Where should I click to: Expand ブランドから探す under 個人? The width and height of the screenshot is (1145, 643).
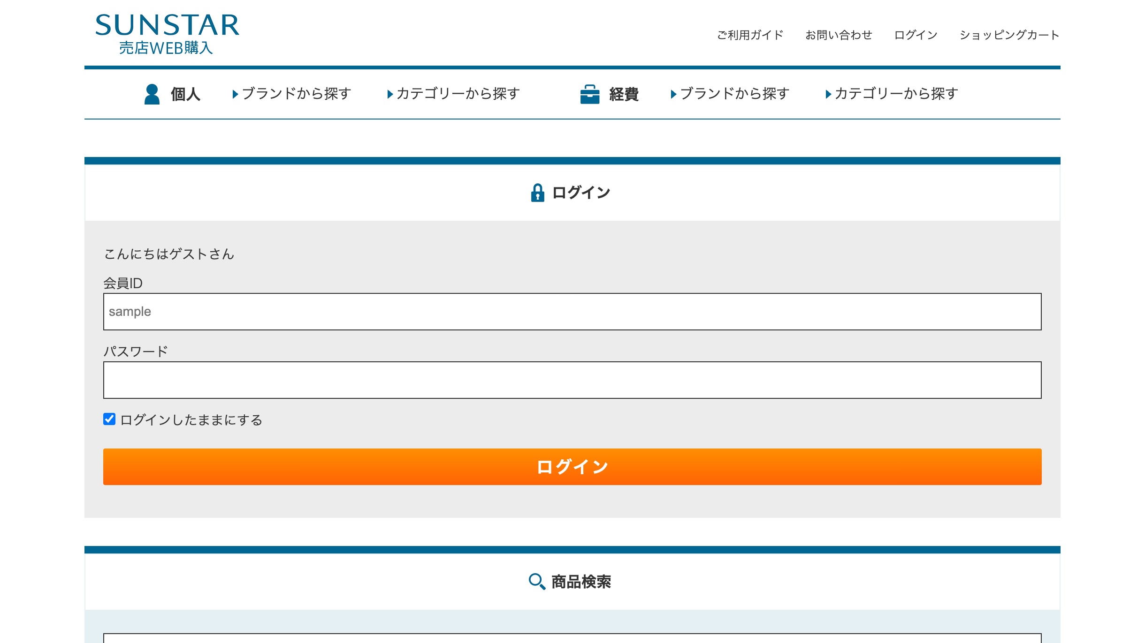[x=296, y=94]
